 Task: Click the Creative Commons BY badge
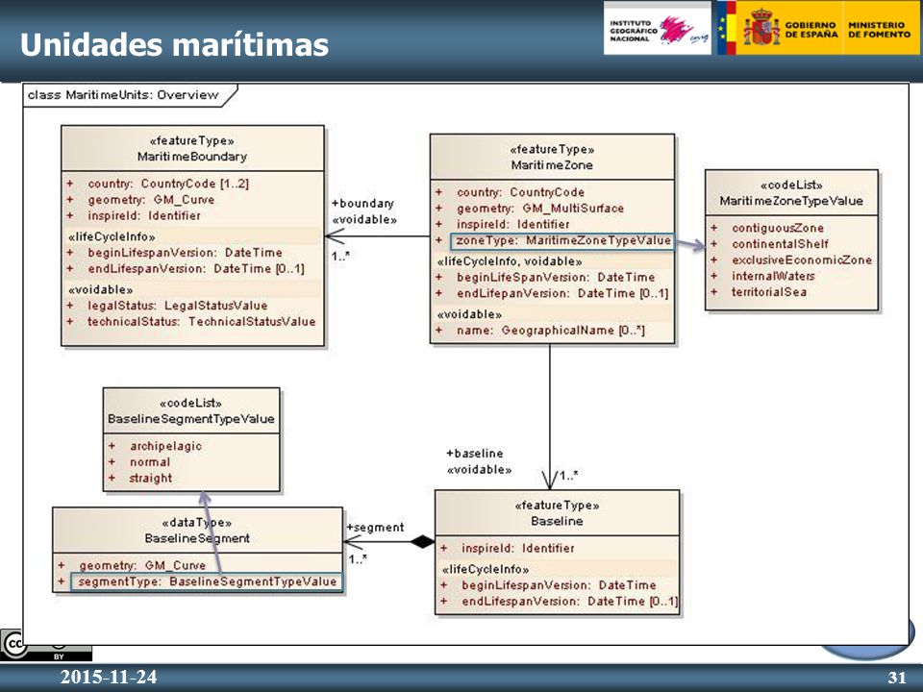pyautogui.click(x=45, y=646)
